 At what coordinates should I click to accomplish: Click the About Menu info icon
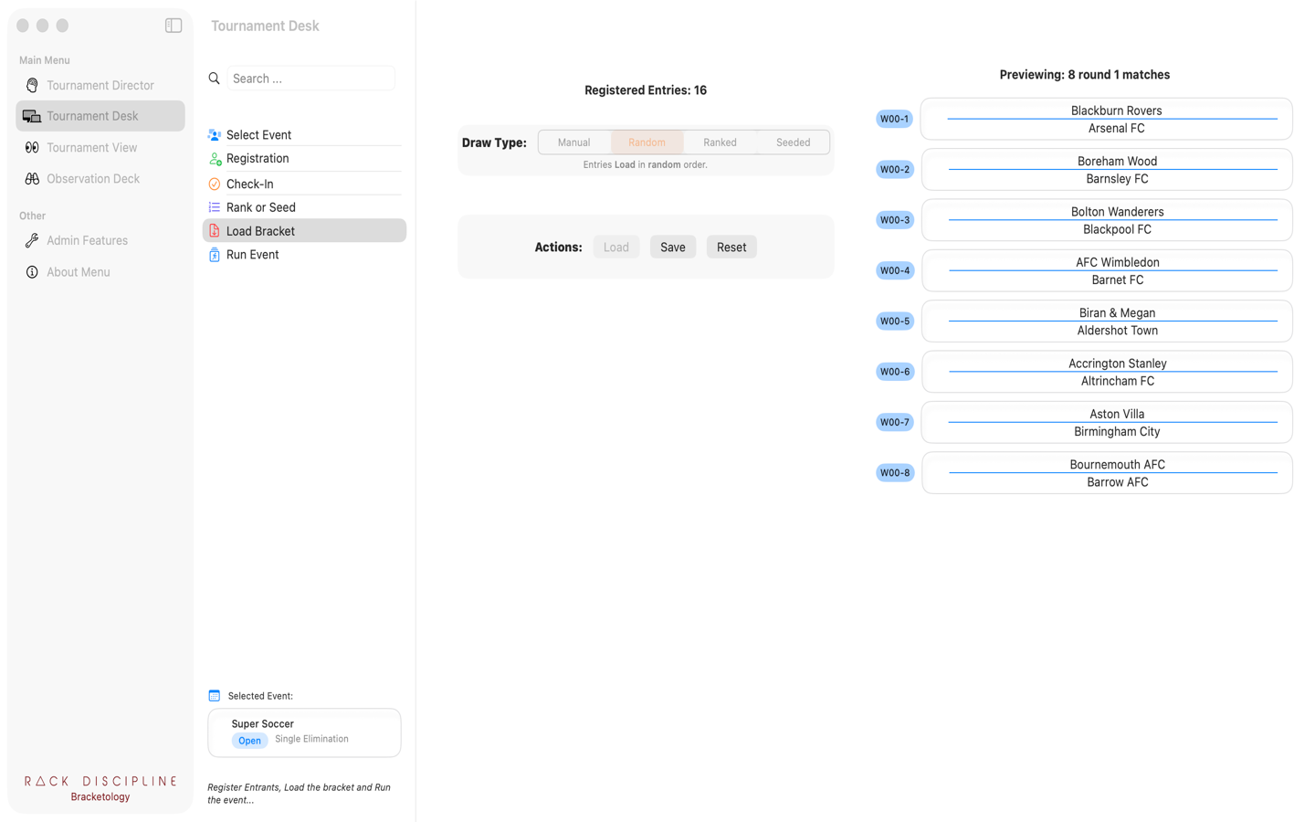point(32,272)
